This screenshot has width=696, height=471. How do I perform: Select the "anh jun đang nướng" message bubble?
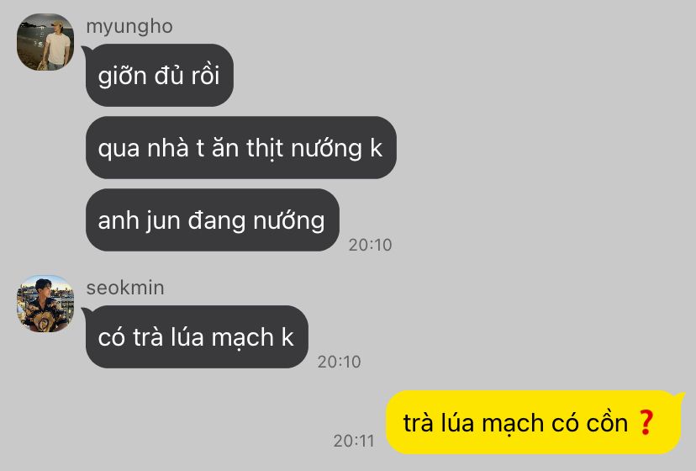click(x=212, y=220)
